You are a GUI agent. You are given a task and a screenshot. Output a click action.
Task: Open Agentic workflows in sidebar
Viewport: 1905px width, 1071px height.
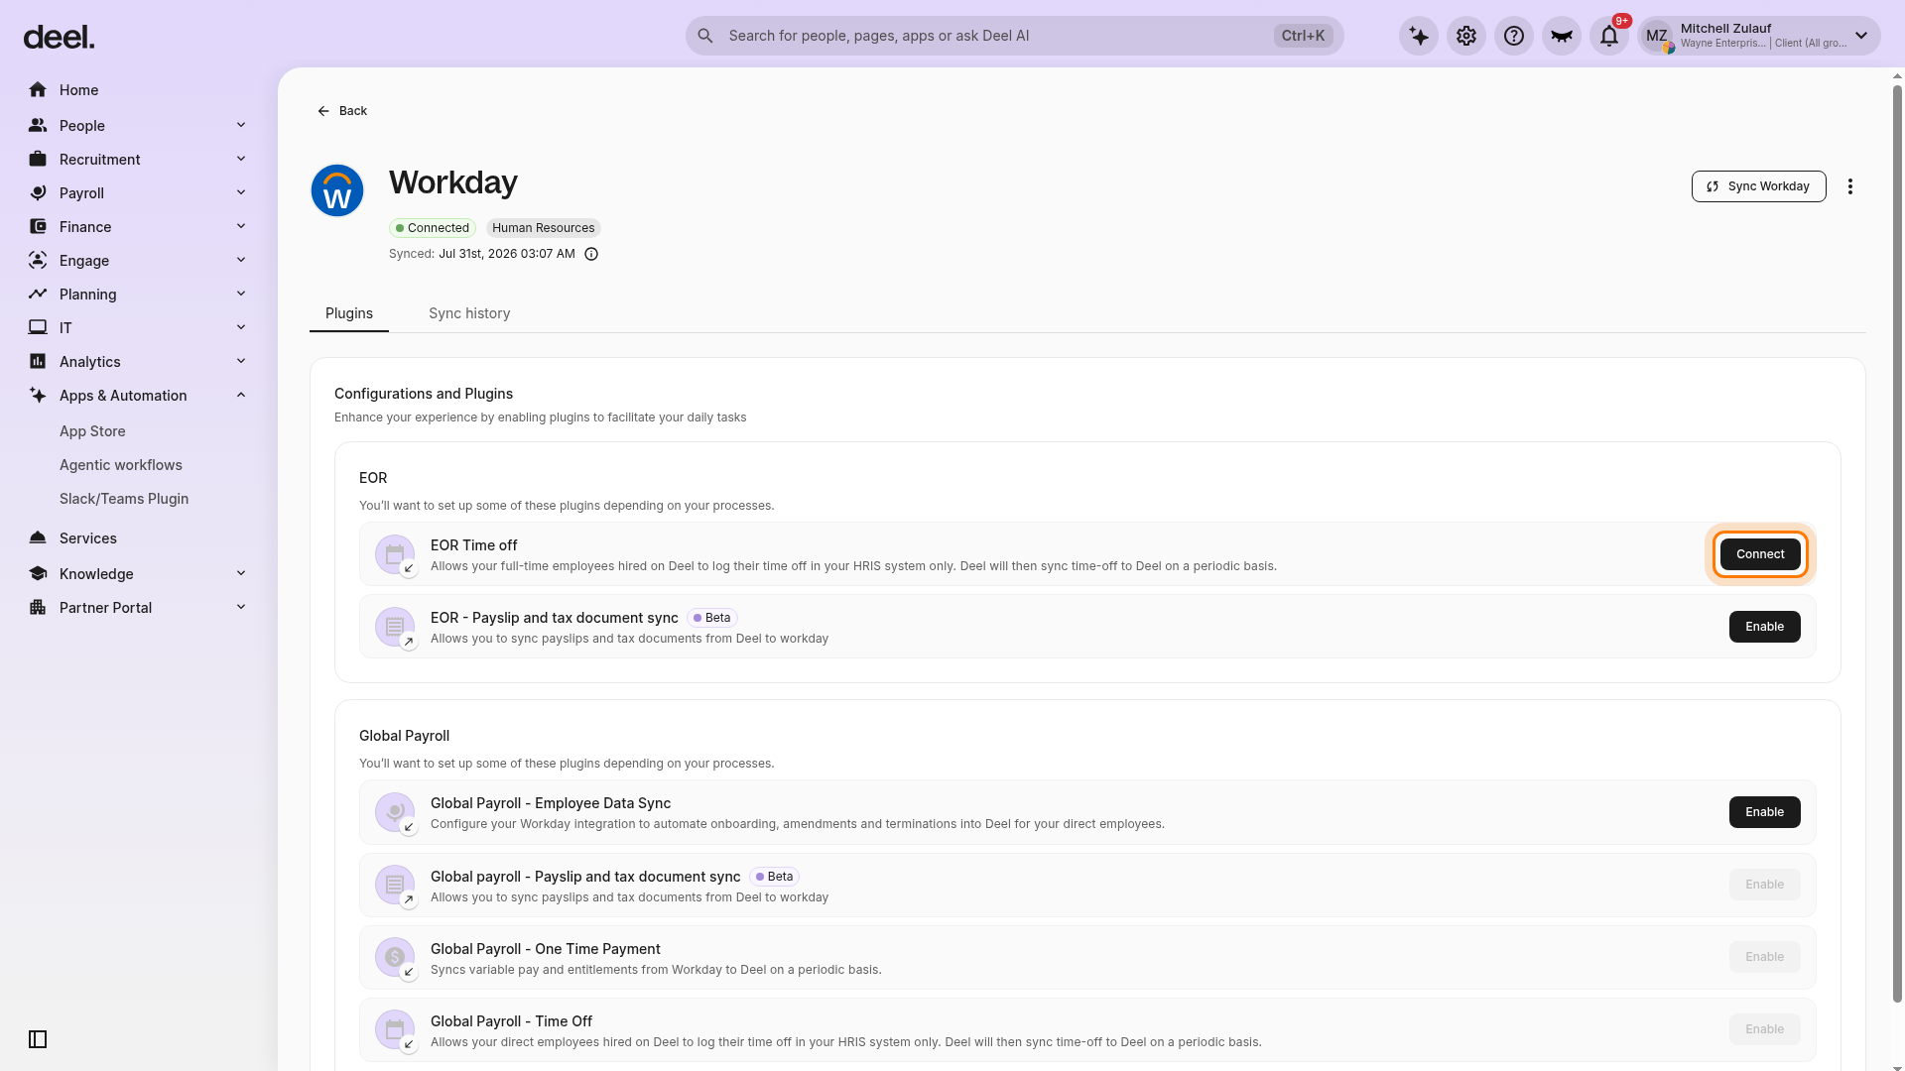[121, 465]
